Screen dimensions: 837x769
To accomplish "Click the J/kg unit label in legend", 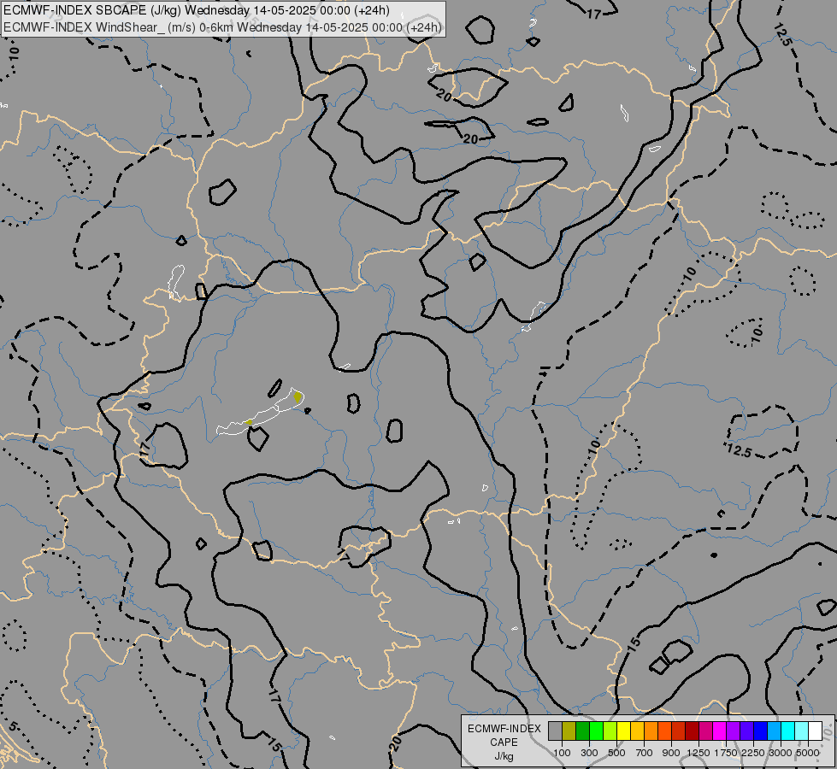I will (x=504, y=756).
